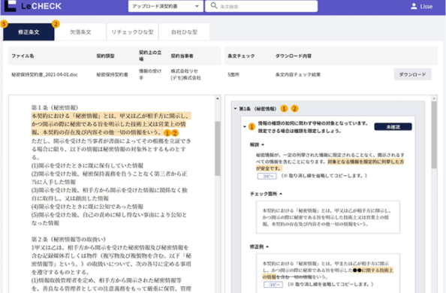Click the left document pane scrollbar
Viewport: 446px width, 293px height.
[x=218, y=148]
